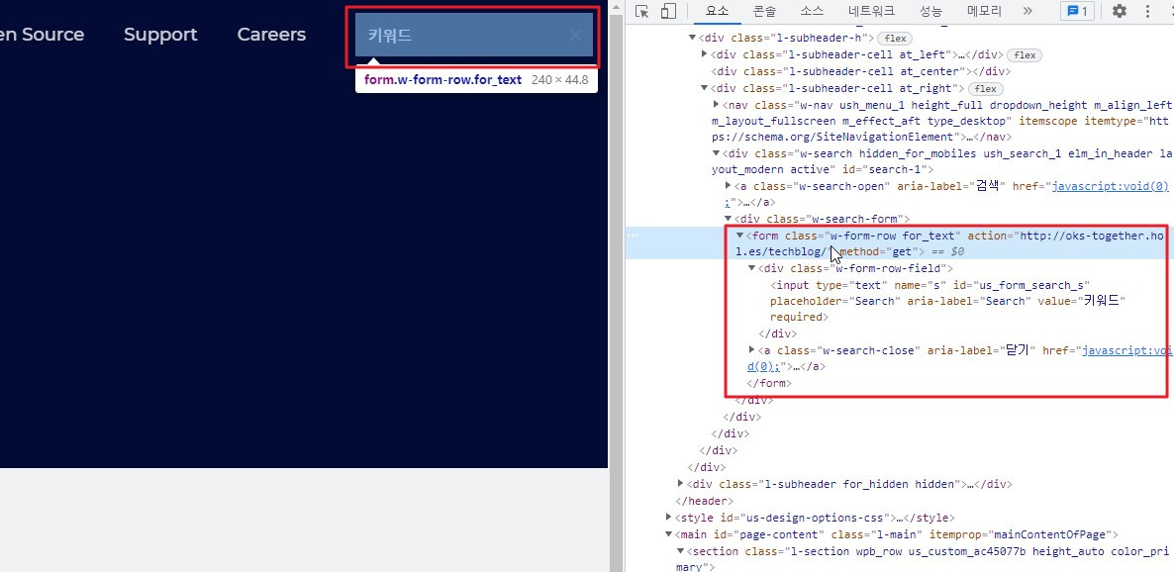The image size is (1174, 572).
Task: Switch to the 요소 tab
Action: 717,11
